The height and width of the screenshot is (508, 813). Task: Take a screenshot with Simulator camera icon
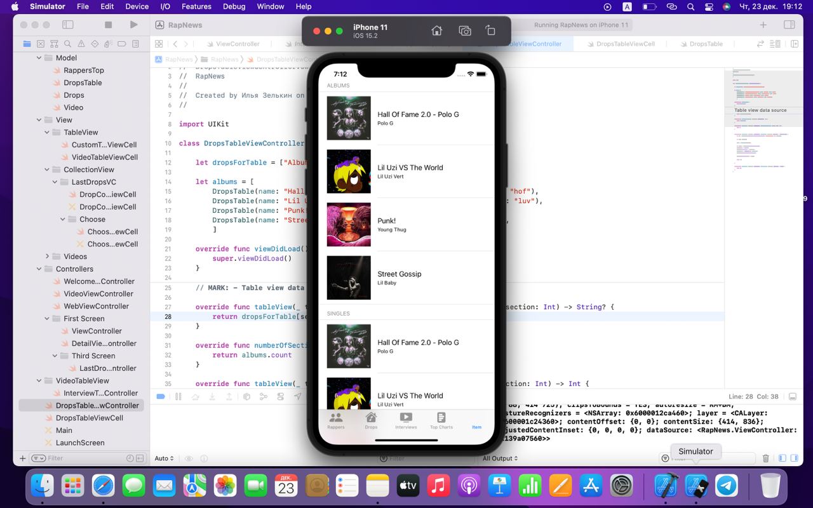point(465,30)
